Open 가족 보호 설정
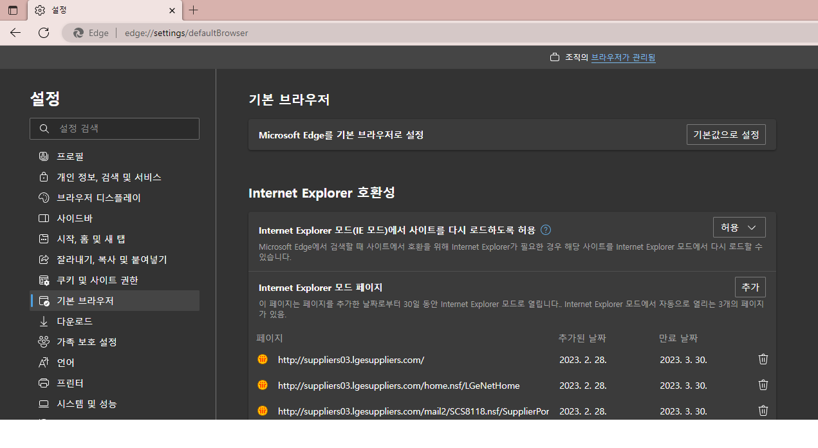 [115, 342]
